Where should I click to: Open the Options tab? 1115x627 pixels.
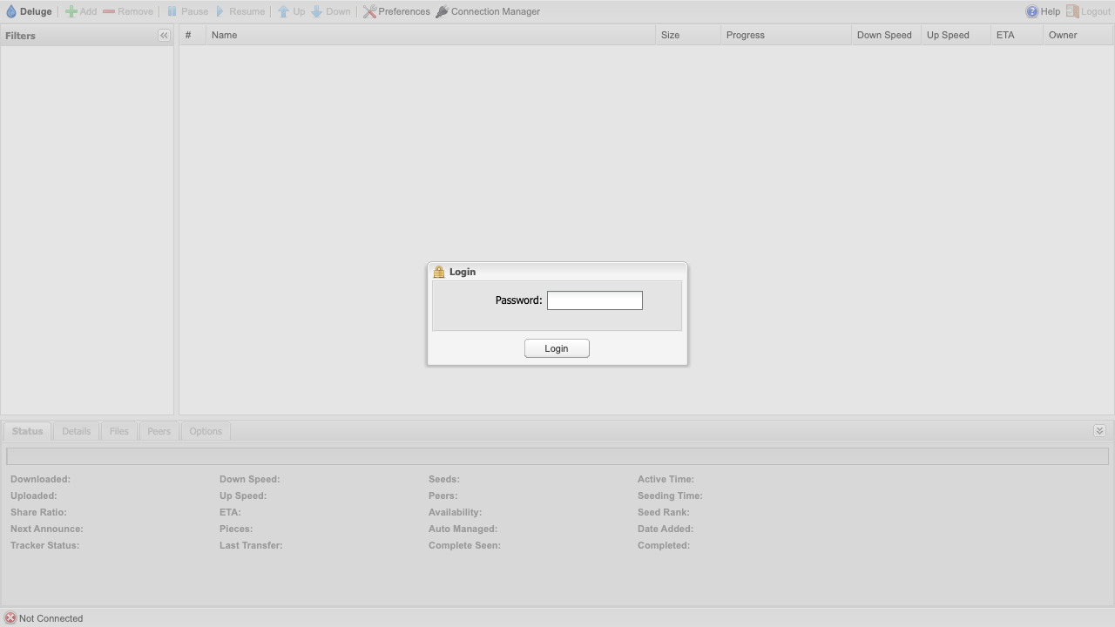pyautogui.click(x=206, y=431)
